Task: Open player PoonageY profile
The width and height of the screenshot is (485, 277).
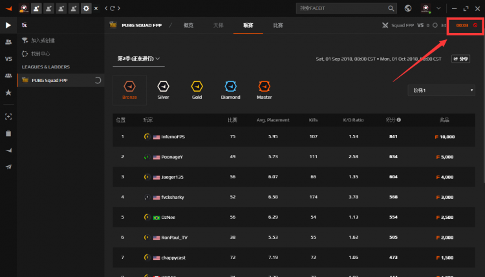Action: 172,157
